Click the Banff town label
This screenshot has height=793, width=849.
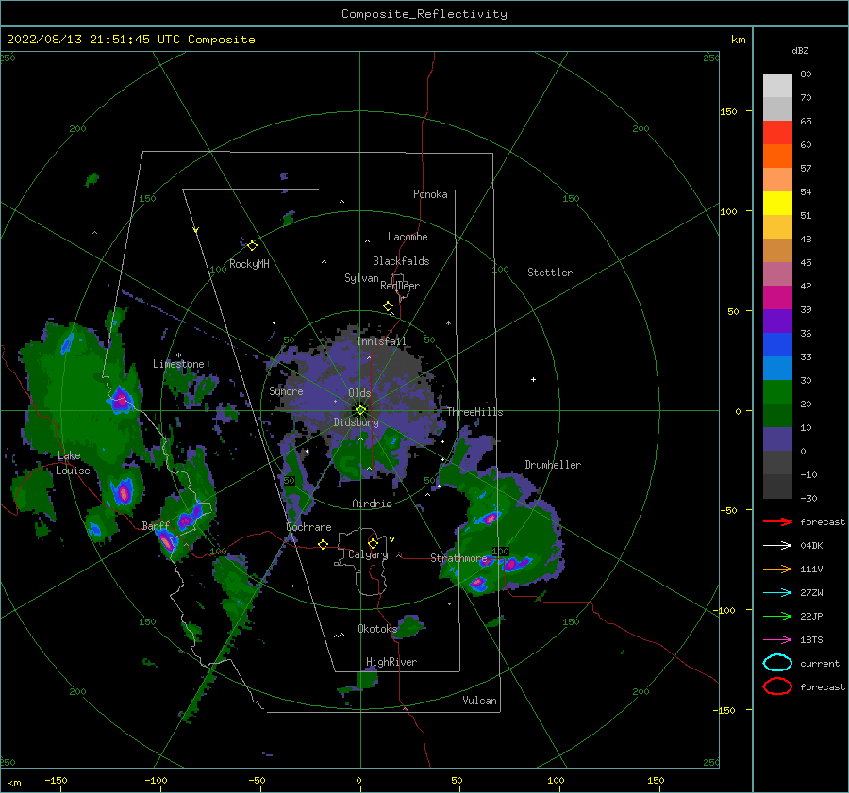pyautogui.click(x=156, y=525)
